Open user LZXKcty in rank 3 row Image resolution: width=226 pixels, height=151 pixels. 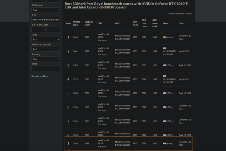pyautogui.click(x=170, y=65)
